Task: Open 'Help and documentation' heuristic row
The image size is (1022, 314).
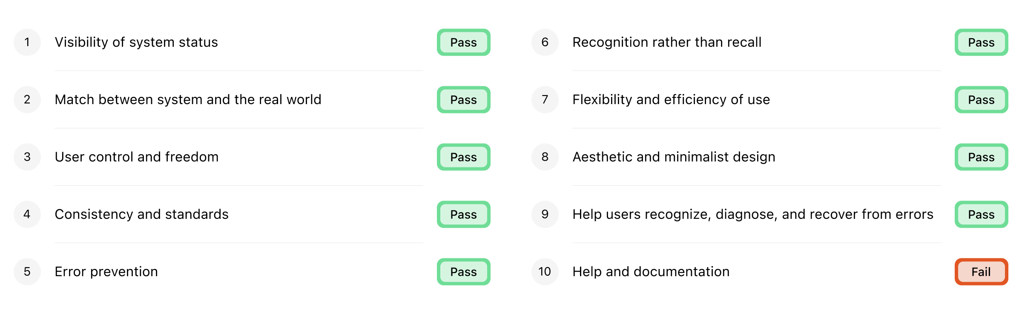Action: click(770, 272)
